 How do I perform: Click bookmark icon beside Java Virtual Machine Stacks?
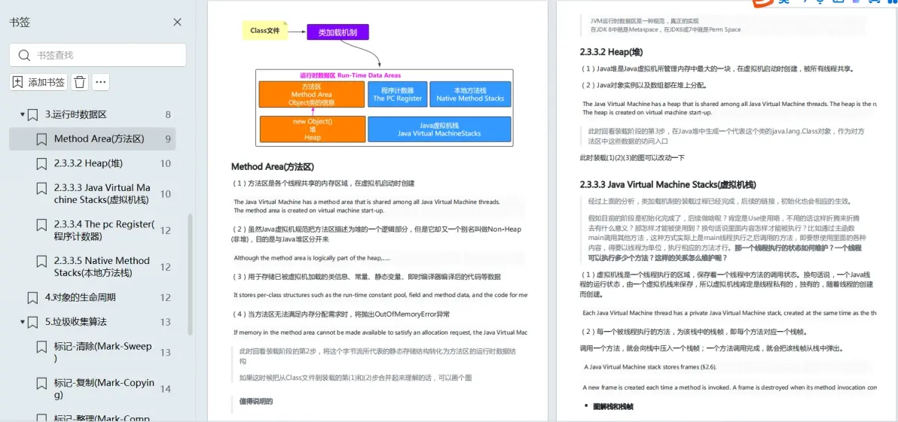[x=41, y=188]
